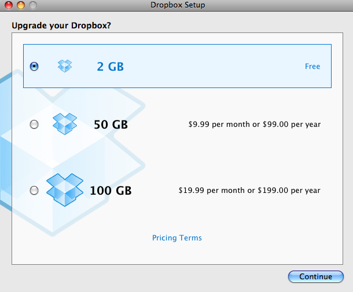The height and width of the screenshot is (292, 353).
Task: Select the 100 GB plan radio button
Action: click(x=34, y=191)
